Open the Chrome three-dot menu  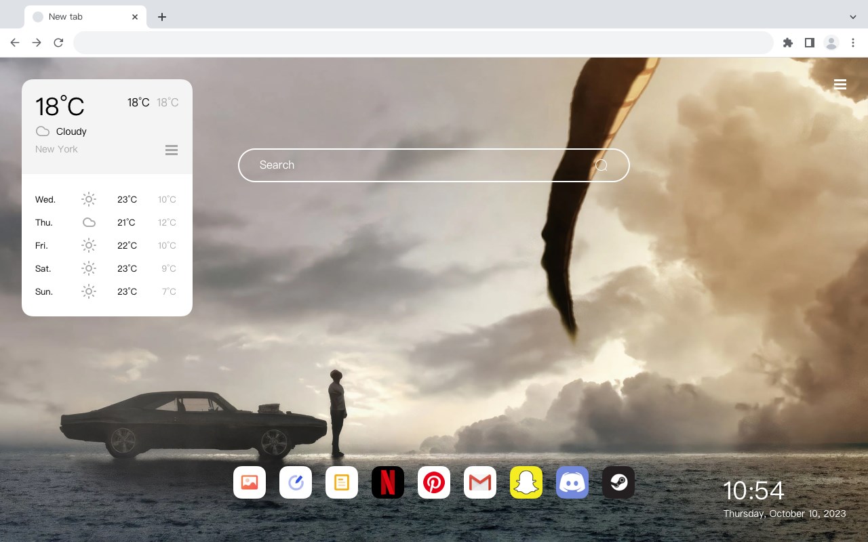[853, 43]
